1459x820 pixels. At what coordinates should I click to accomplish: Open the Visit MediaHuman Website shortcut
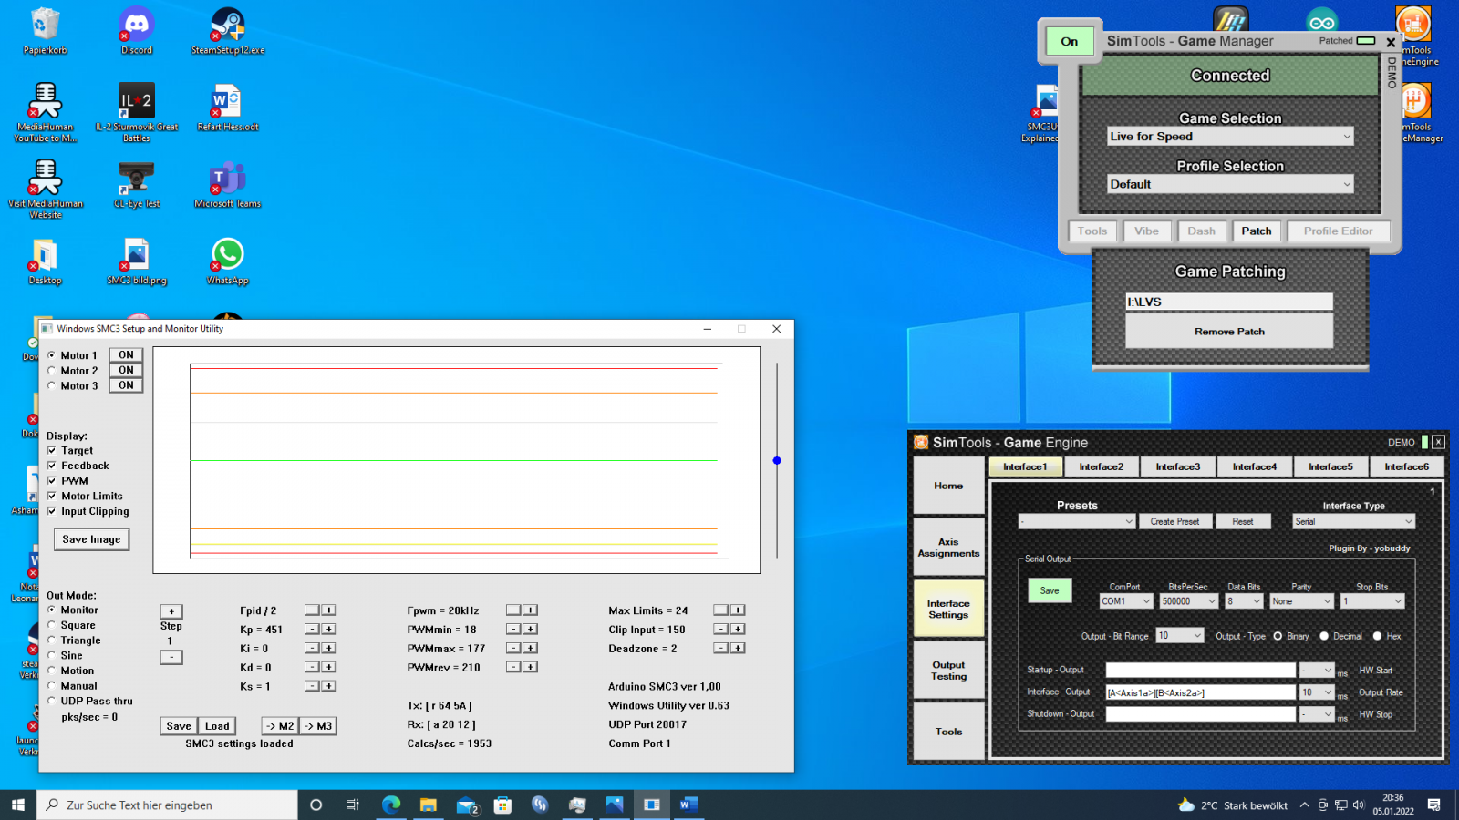[45, 189]
